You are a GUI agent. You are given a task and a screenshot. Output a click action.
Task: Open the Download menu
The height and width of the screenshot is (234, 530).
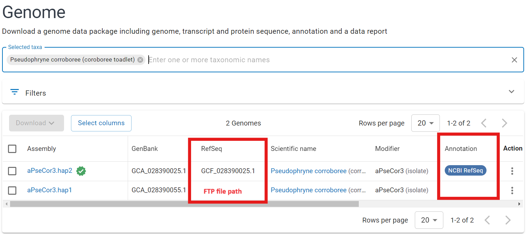coord(36,123)
